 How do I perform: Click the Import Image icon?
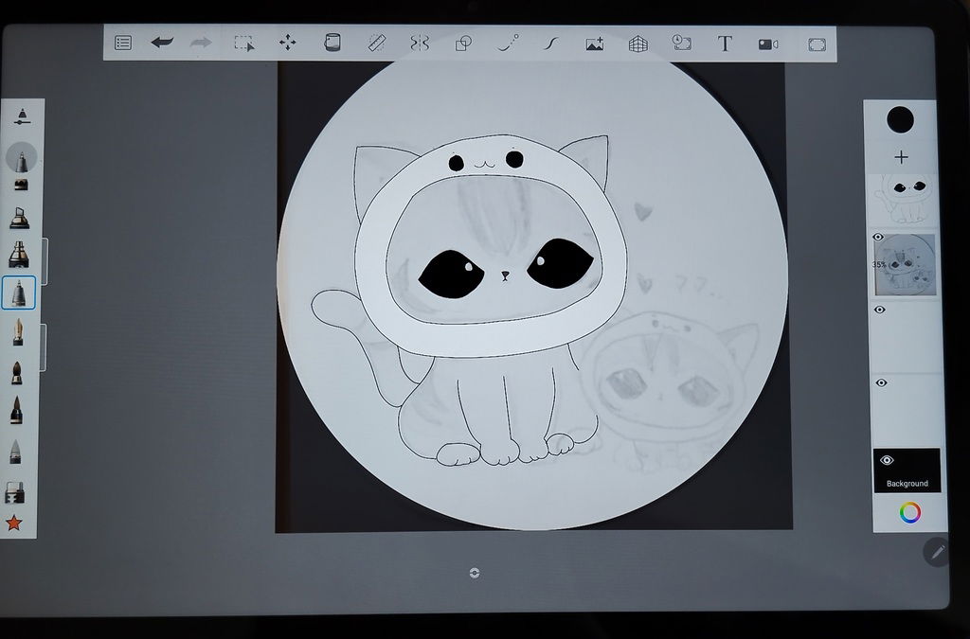pos(594,44)
